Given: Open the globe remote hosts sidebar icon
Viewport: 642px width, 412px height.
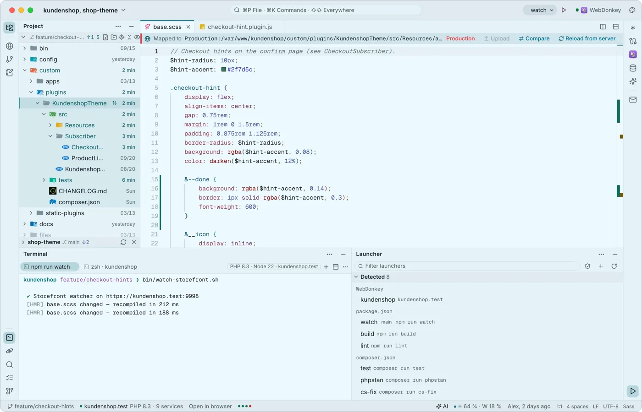Looking at the screenshot, I should tap(10, 46).
